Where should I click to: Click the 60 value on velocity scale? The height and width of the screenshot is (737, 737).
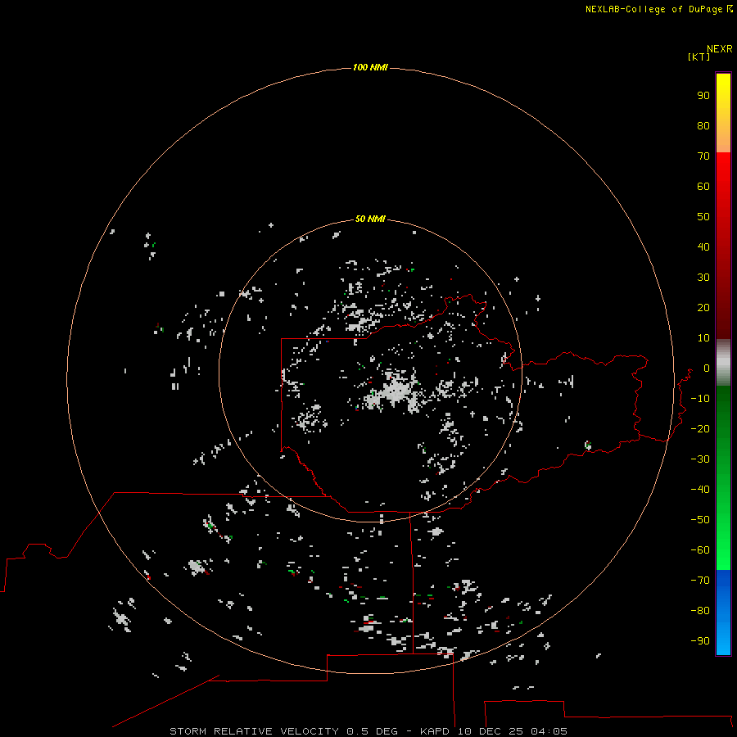coord(703,187)
